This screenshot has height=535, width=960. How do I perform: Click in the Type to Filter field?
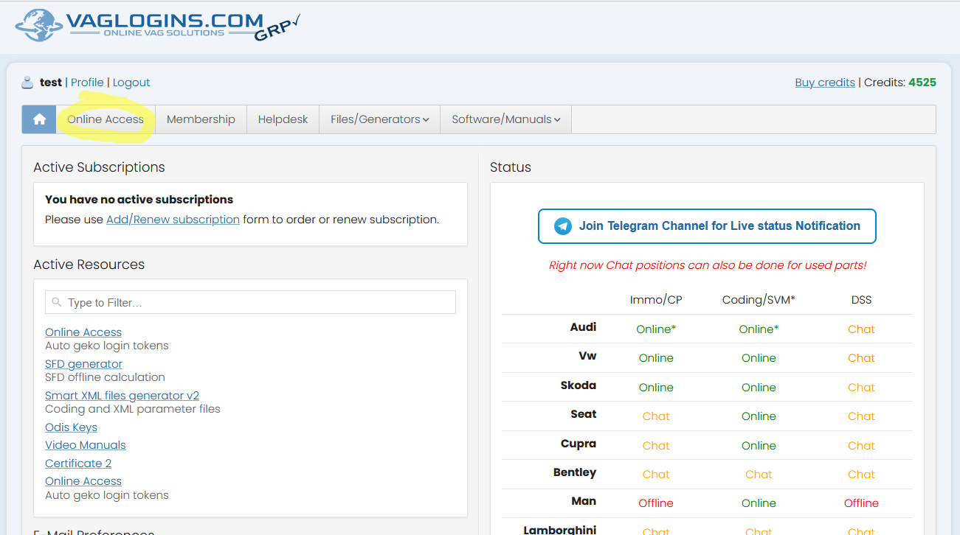click(x=251, y=303)
